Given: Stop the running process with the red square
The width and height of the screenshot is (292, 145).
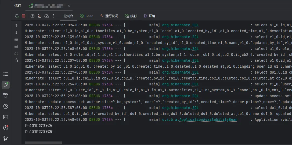Looking at the screenshot, I should click(24, 16).
